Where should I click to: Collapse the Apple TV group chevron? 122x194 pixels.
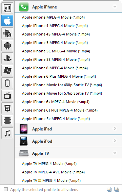pyautogui.click(x=115, y=153)
